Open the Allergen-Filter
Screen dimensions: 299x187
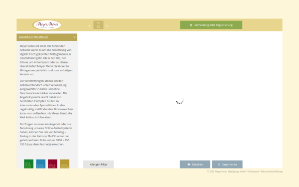click(98, 165)
